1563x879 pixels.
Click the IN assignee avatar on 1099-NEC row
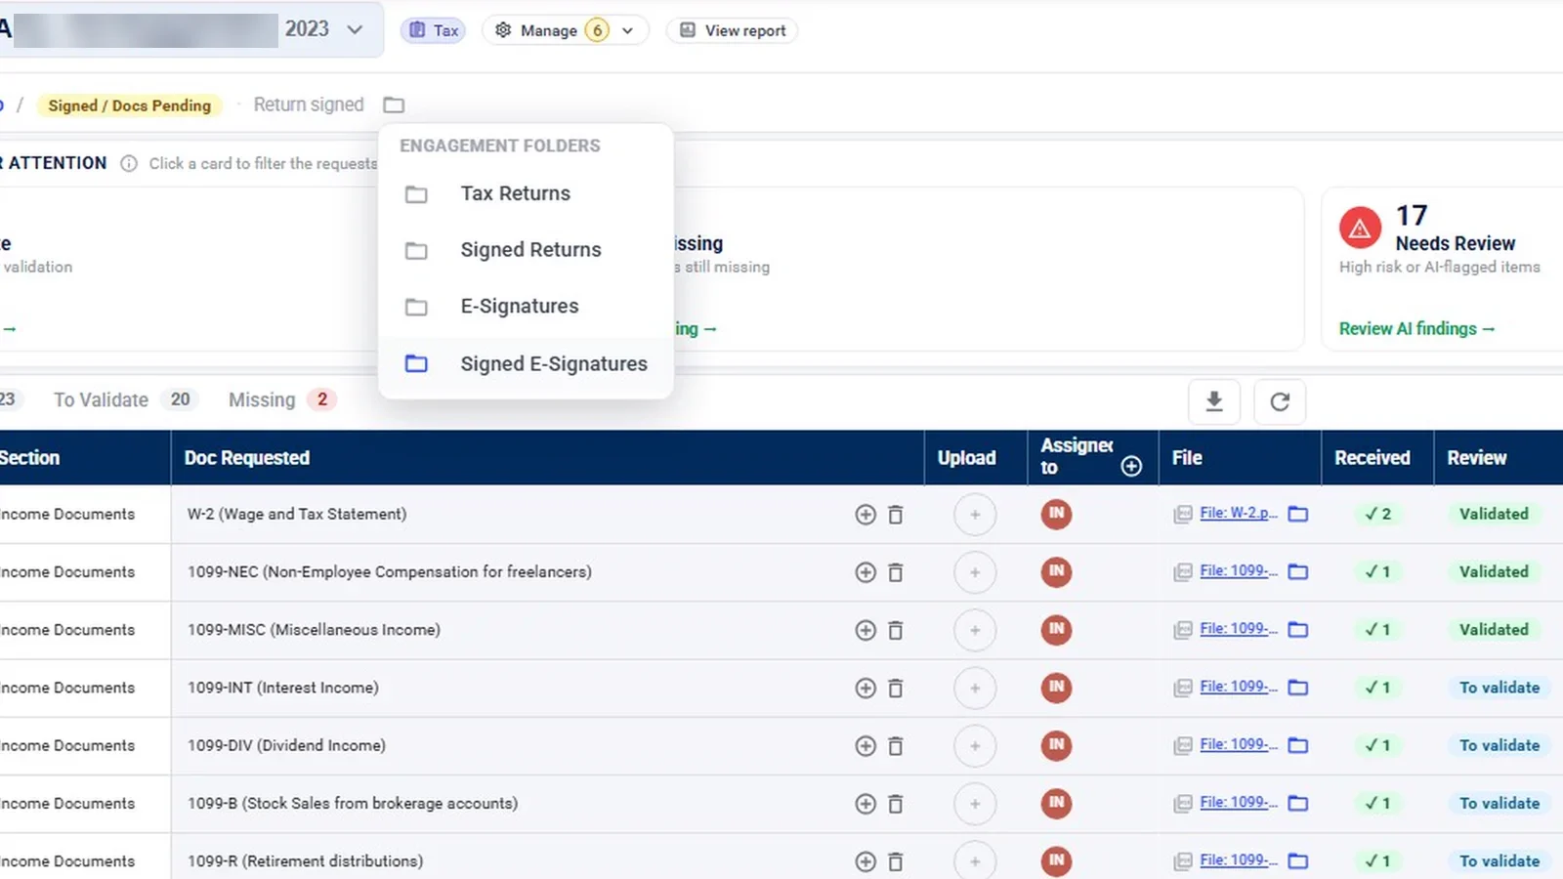coord(1056,571)
